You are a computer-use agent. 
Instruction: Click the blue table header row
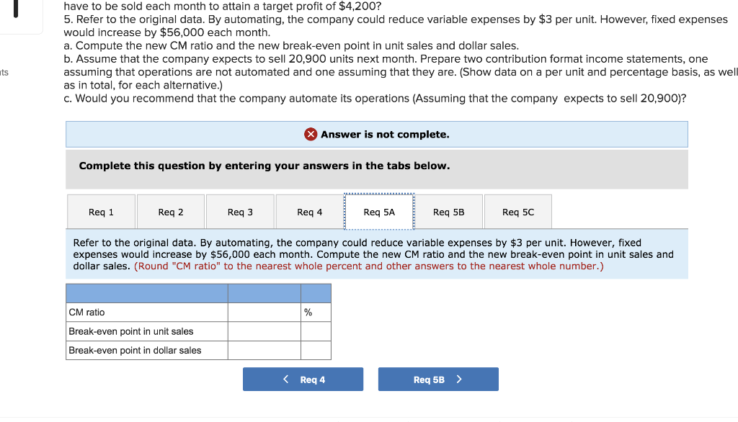point(198,293)
